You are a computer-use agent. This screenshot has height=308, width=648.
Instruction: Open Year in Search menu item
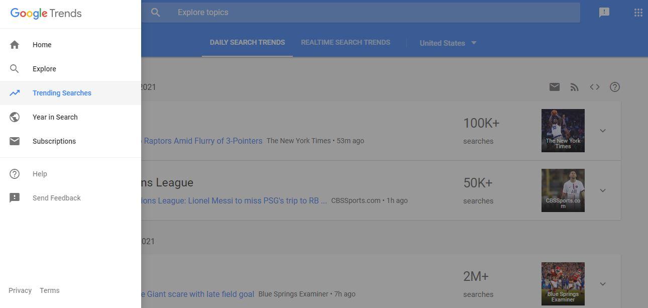point(70,117)
